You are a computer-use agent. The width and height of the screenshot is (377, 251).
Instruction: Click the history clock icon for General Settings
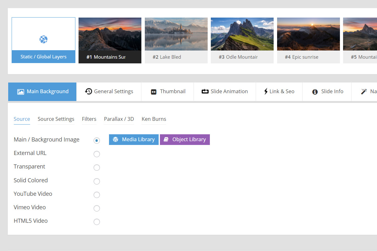point(89,91)
